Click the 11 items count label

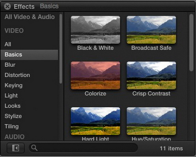171,148
